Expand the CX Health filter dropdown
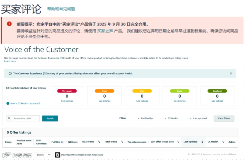 click(x=171, y=119)
